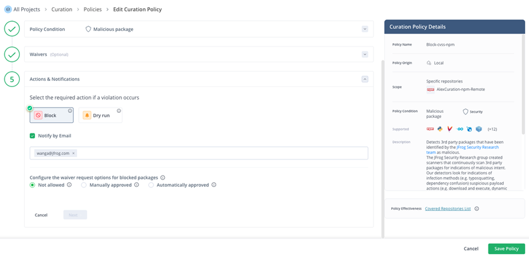Collapse the Actions & Notifications section
This screenshot has width=529, height=258.
pyautogui.click(x=365, y=79)
